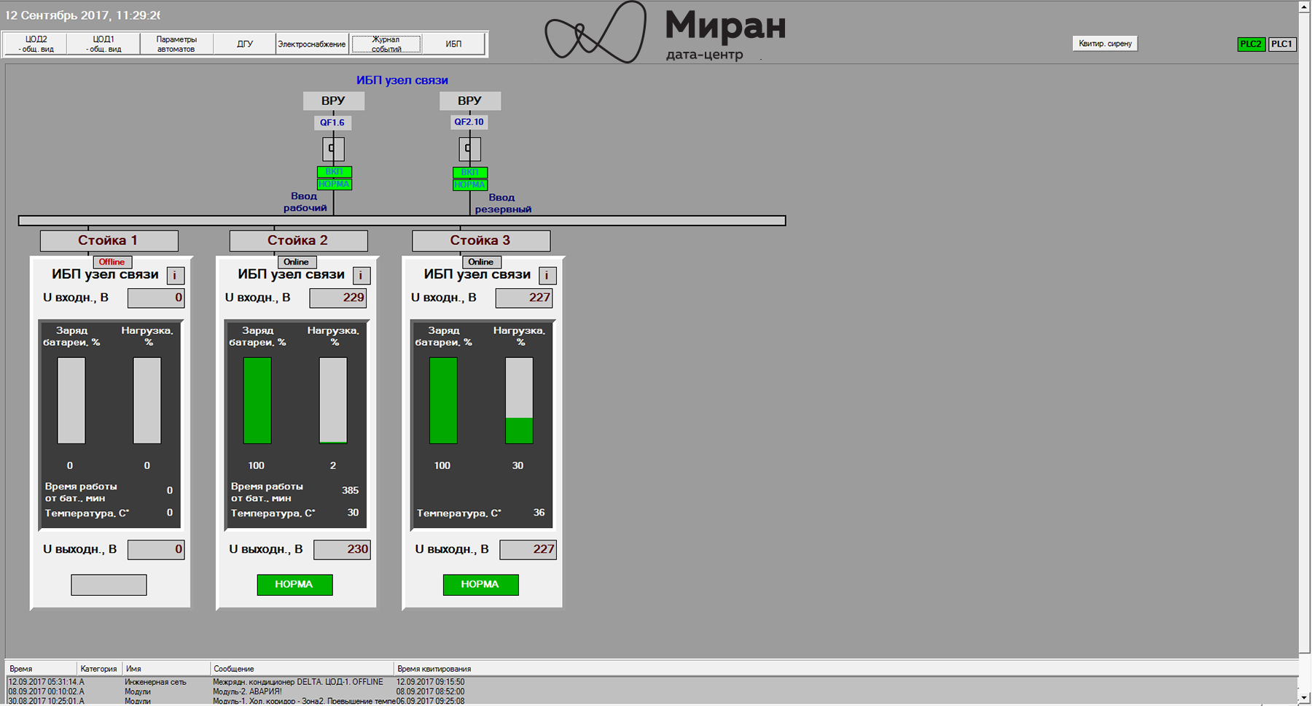Viewport: 1312px width, 706px height.
Task: Click temperature value 36 of Стойка 3
Action: point(539,513)
